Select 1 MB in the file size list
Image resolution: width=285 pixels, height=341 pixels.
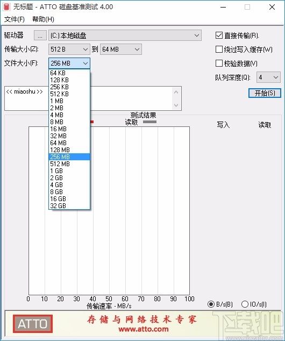point(69,101)
